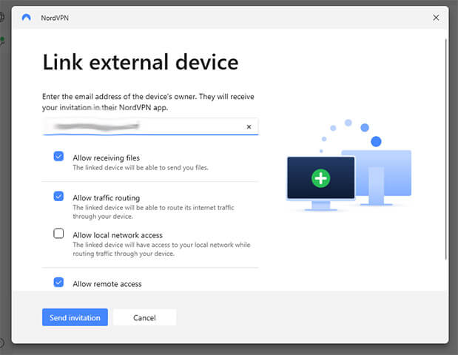Screen dimensions: 458x355
Task: Select 'Allow local network access' label text
Action: (x=118, y=235)
